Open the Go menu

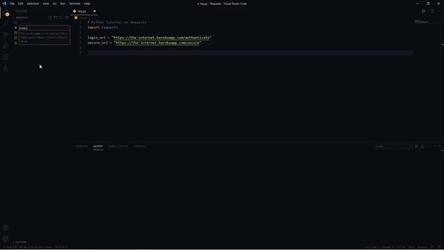point(54,3)
